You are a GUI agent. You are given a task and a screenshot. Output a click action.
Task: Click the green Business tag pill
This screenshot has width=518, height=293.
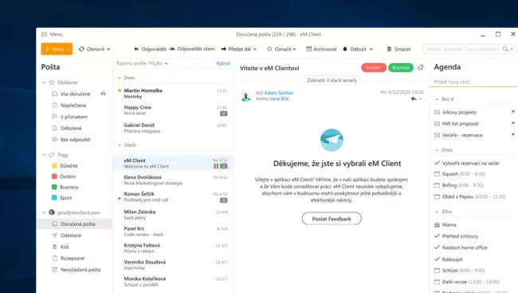pos(401,68)
